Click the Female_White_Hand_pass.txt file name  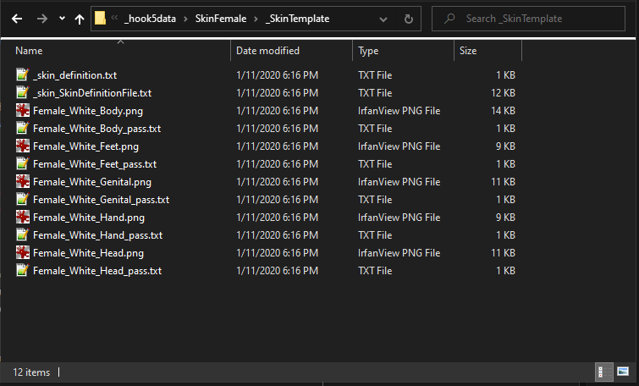click(x=98, y=235)
